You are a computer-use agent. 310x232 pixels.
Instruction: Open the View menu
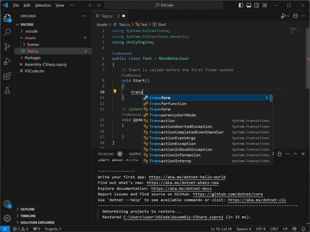(x=60, y=5)
